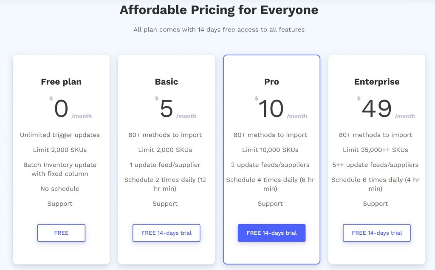This screenshot has width=435, height=270.
Task: Click the "Enterprise" plan title
Action: (x=377, y=82)
